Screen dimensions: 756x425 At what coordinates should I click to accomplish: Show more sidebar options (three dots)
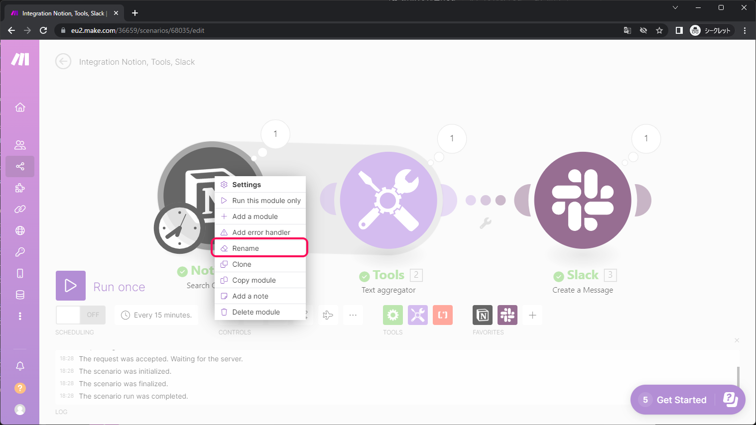[20, 316]
